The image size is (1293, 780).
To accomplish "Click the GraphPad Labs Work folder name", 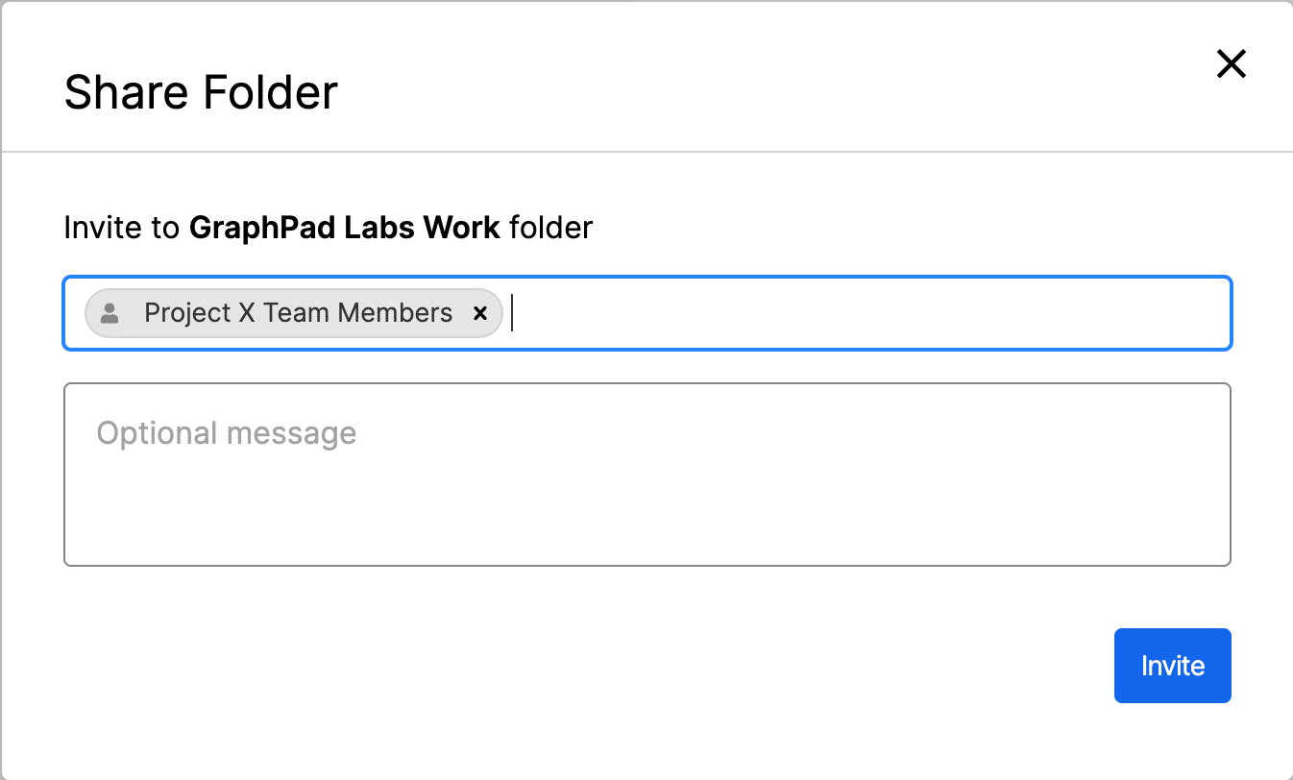I will pyautogui.click(x=344, y=228).
